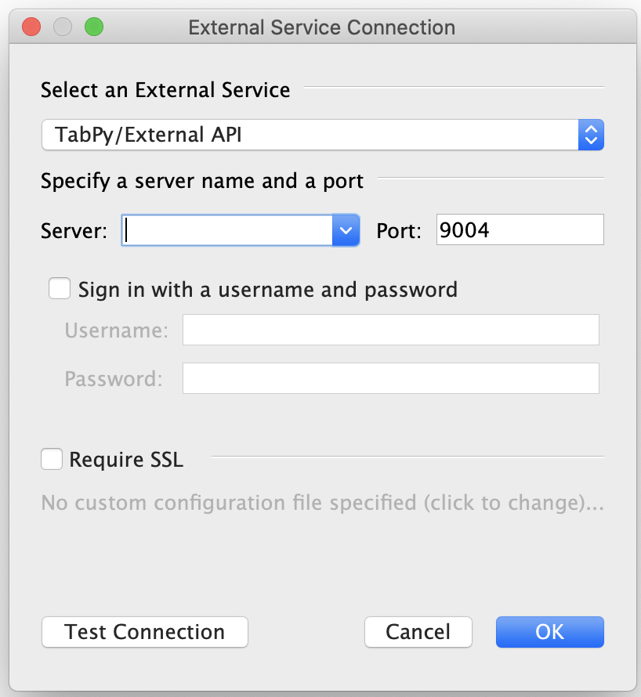This screenshot has width=641, height=697.
Task: Click the Port field showing 9004
Action: pyautogui.click(x=520, y=230)
